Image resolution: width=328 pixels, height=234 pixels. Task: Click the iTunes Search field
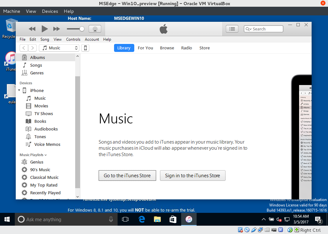click(x=263, y=29)
